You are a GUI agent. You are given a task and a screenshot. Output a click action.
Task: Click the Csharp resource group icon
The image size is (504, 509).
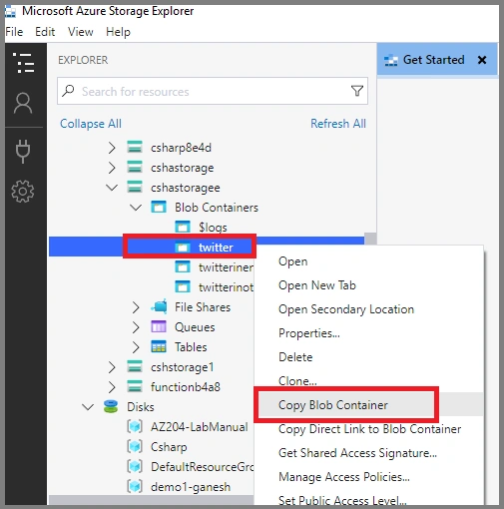pos(135,446)
